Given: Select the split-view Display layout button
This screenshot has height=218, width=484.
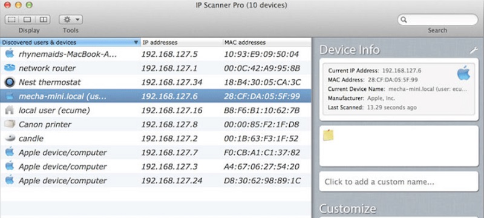Looking at the screenshot, I should 43,20.
